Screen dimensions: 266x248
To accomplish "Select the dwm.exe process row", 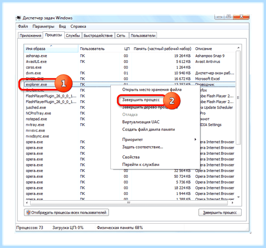I will pyautogui.click(x=129, y=73).
